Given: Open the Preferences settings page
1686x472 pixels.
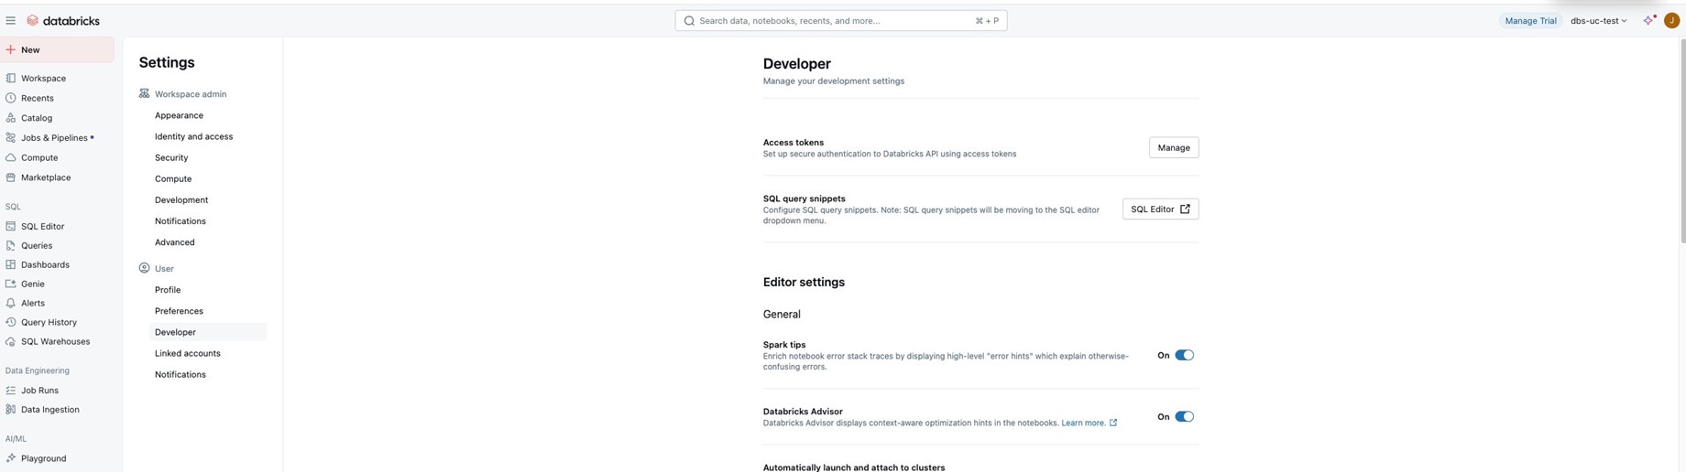Looking at the screenshot, I should (179, 311).
